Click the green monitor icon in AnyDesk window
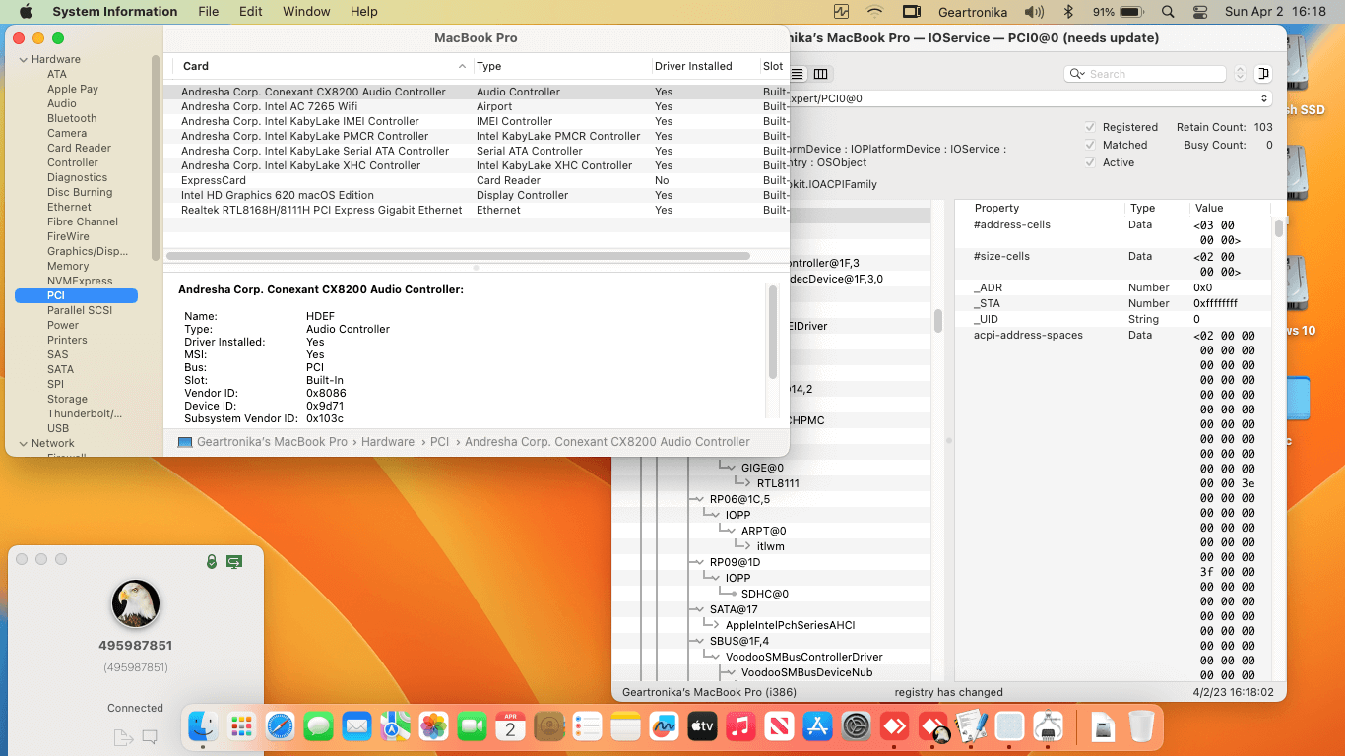The image size is (1345, 756). tap(234, 561)
